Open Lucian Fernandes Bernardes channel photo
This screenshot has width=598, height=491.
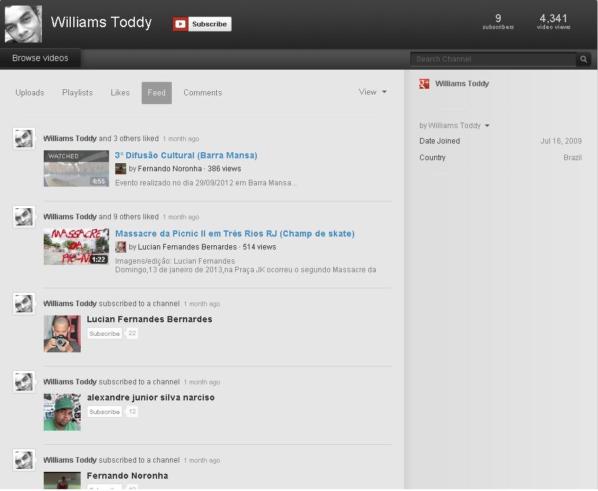62,334
